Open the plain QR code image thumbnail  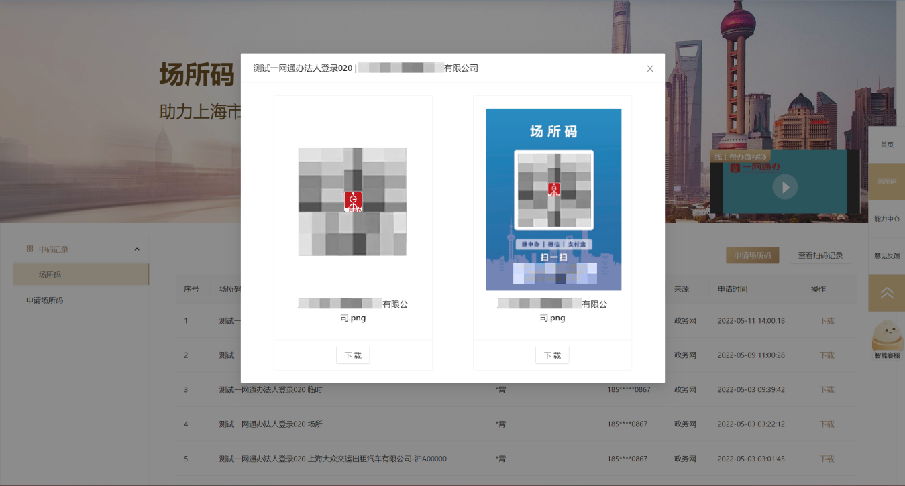352,202
